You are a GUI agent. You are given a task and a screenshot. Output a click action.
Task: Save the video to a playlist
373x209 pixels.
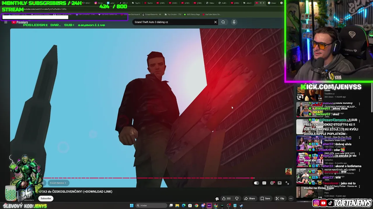[x=265, y=199]
